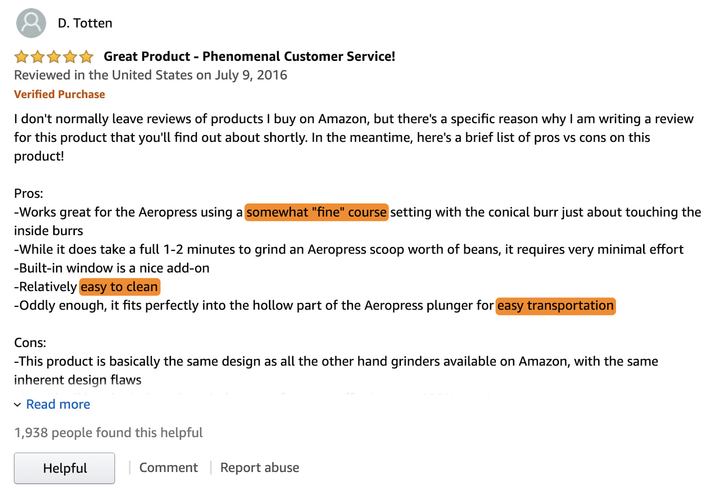Click the middle star in the five-star rating

tap(54, 56)
